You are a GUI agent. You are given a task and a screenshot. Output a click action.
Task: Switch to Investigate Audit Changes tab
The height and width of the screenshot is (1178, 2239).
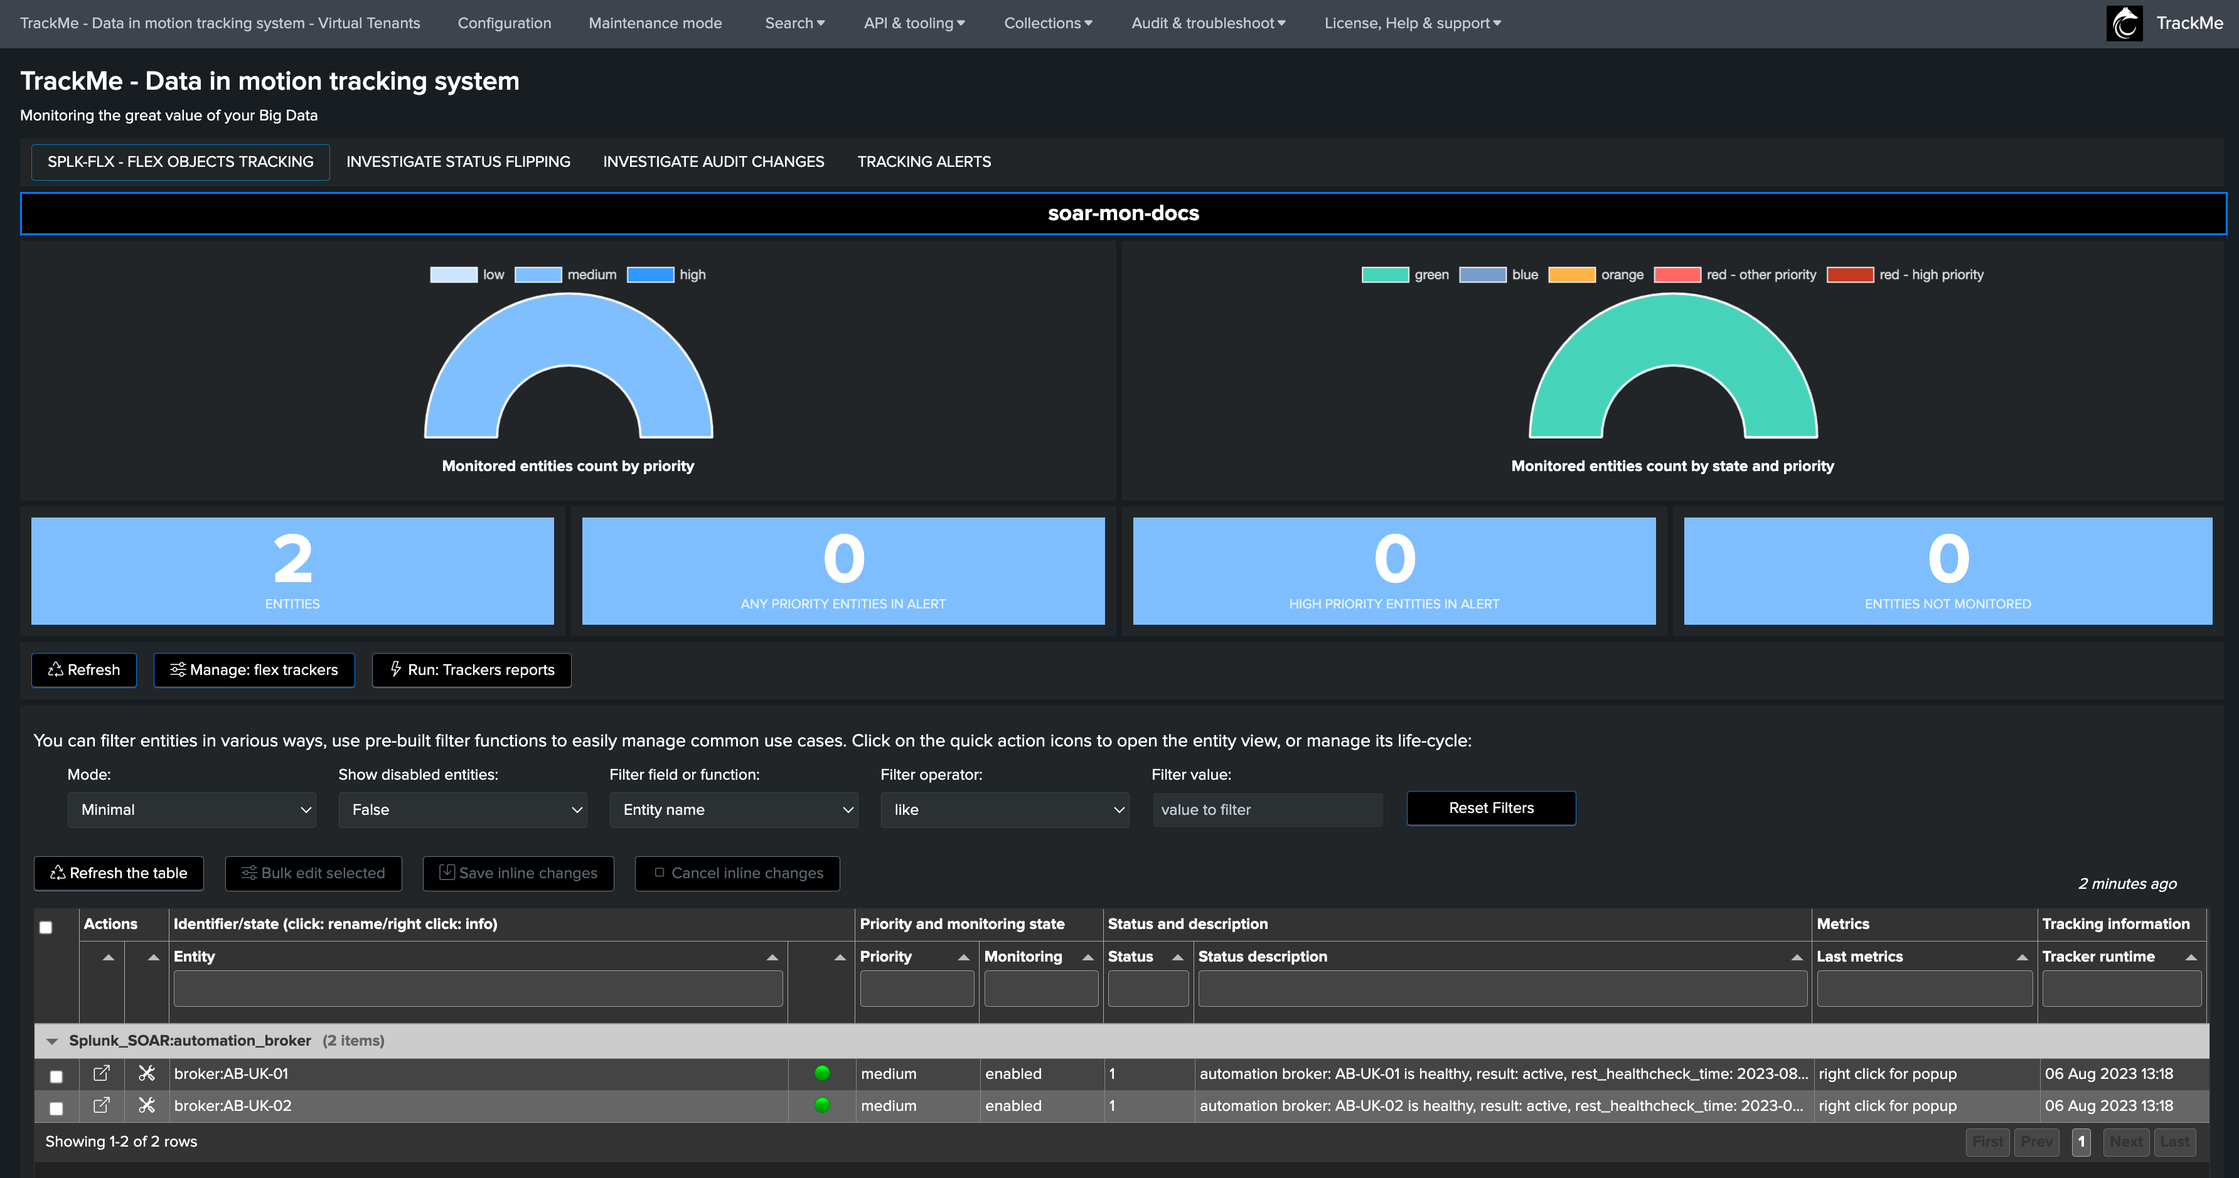point(713,162)
